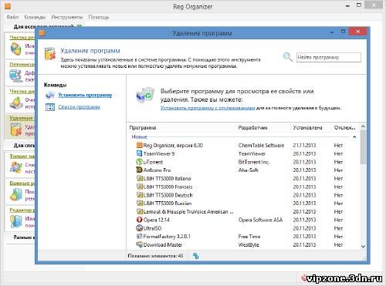Click the uninstall programs icon in main sidebar
Viewport: 386px width, 286px height.
pyautogui.click(x=16, y=130)
